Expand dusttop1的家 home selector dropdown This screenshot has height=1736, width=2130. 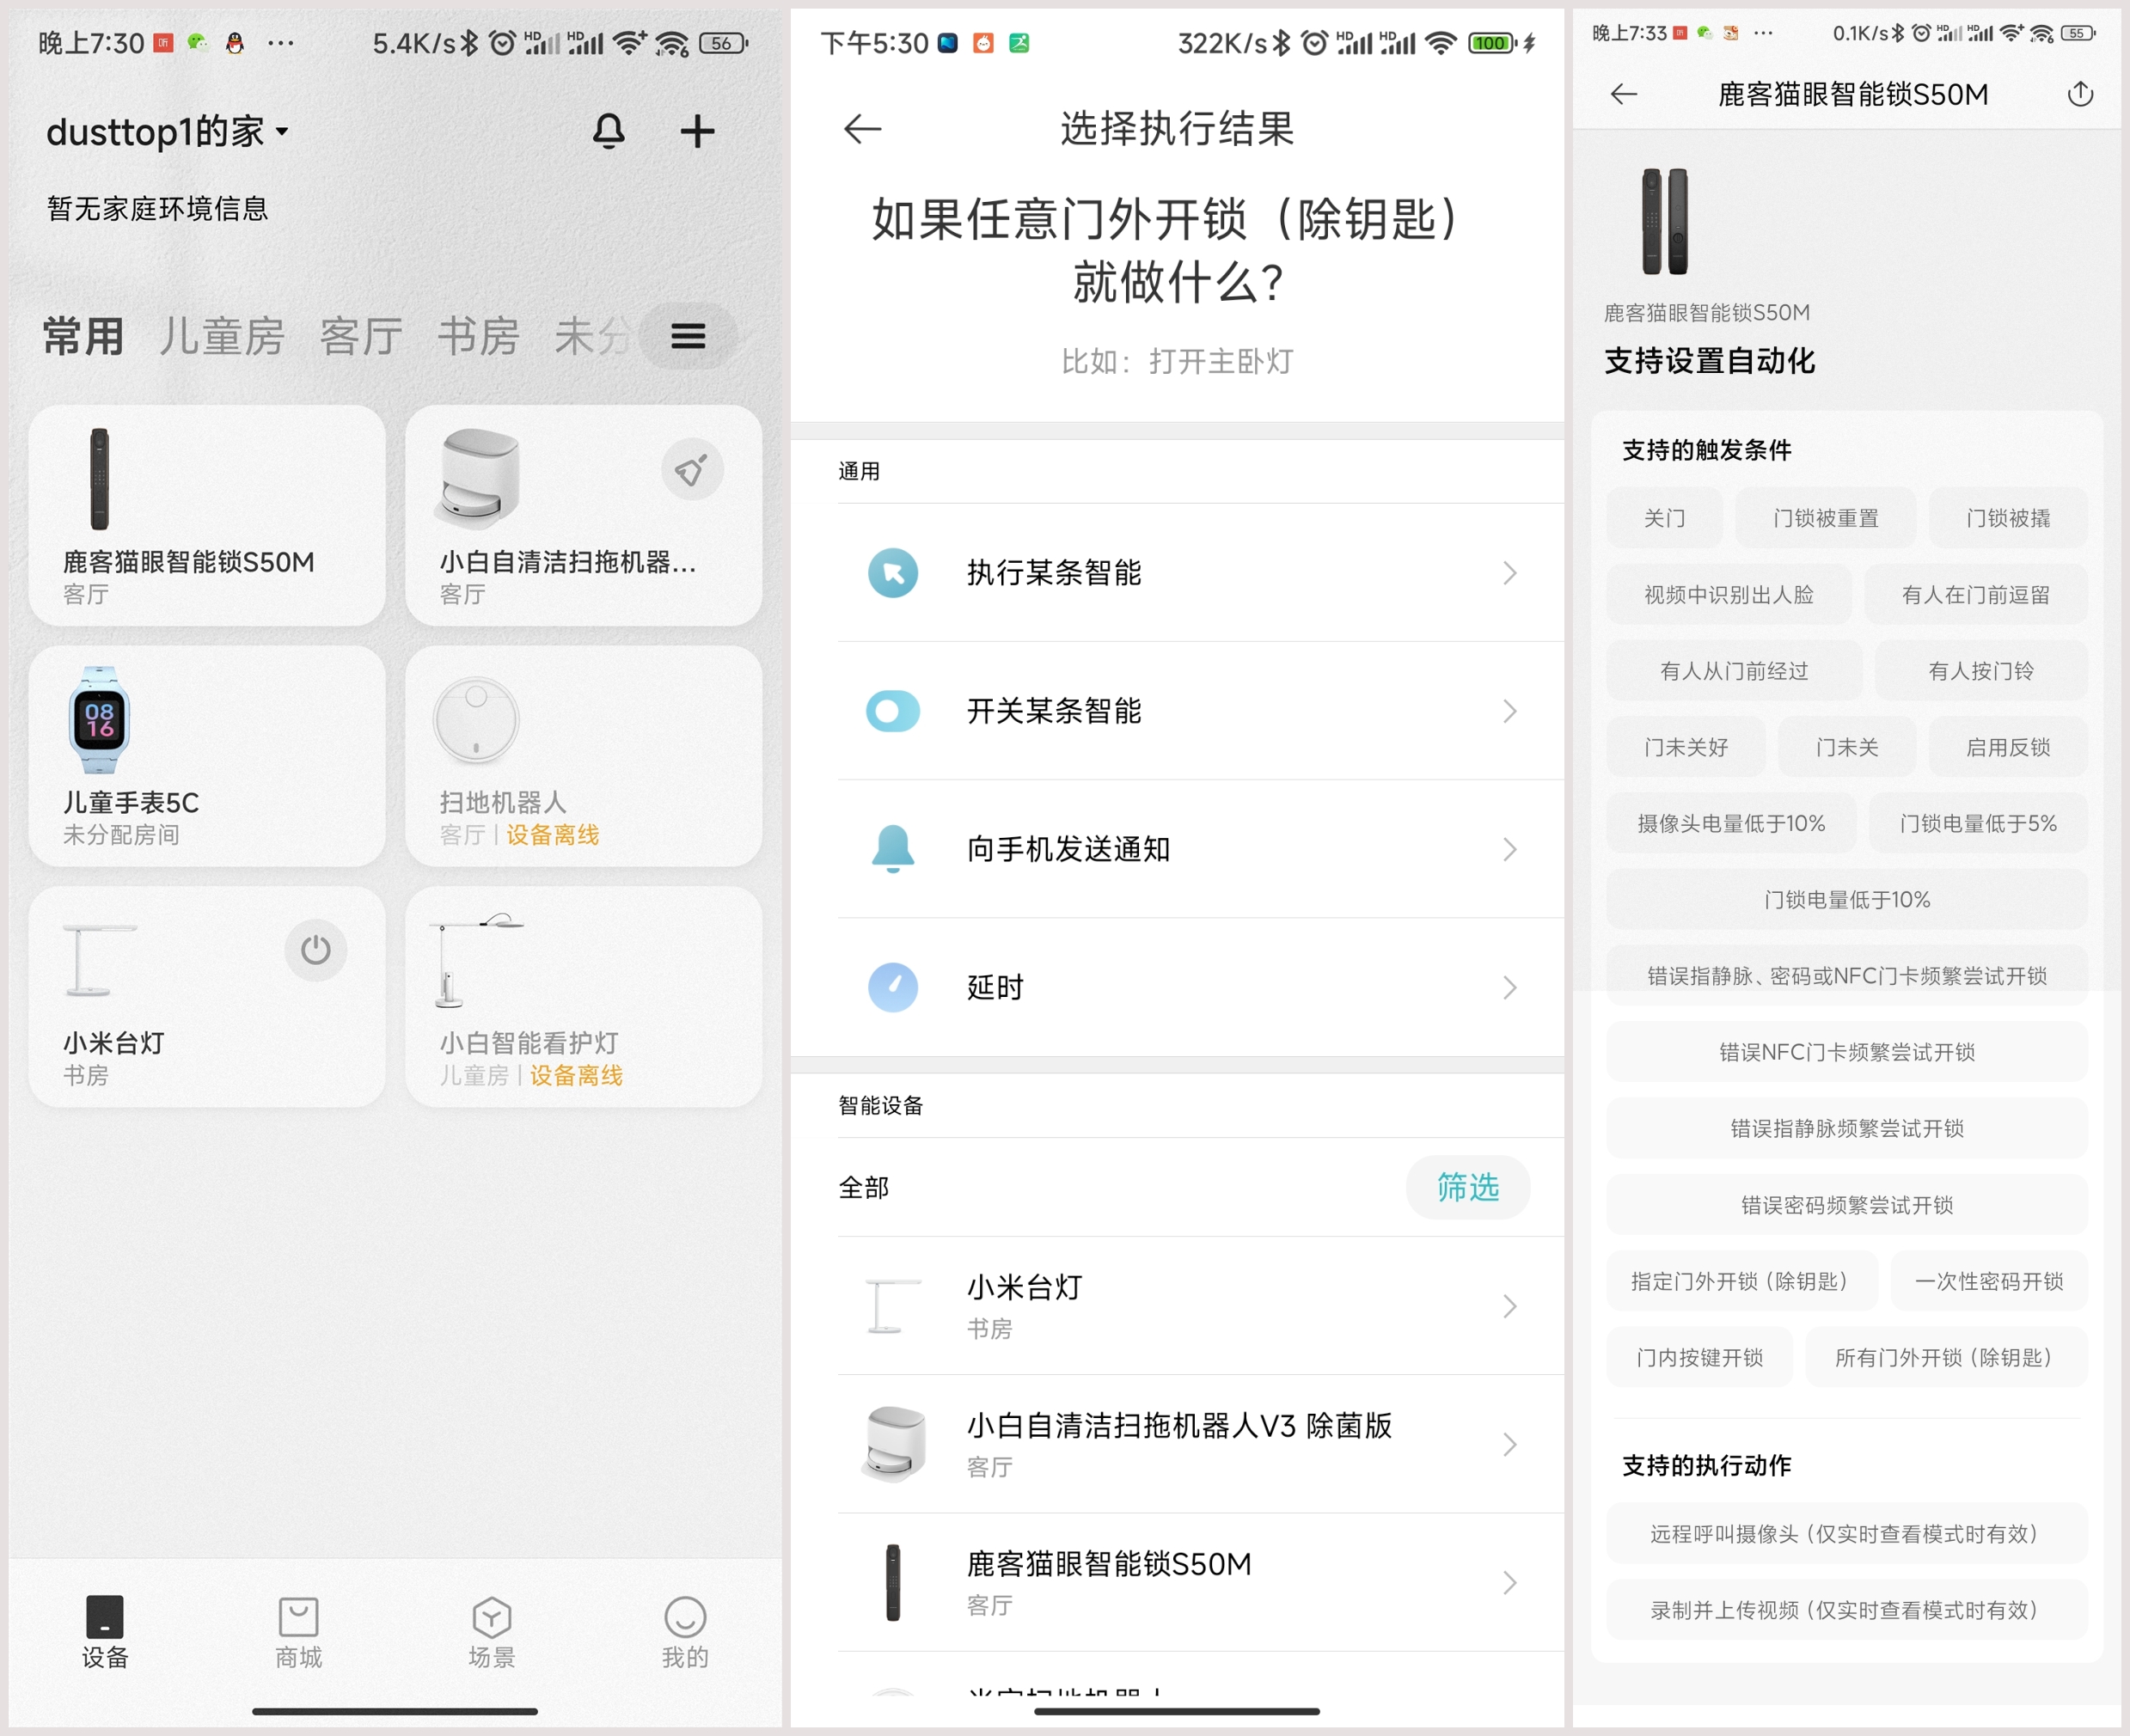(168, 131)
